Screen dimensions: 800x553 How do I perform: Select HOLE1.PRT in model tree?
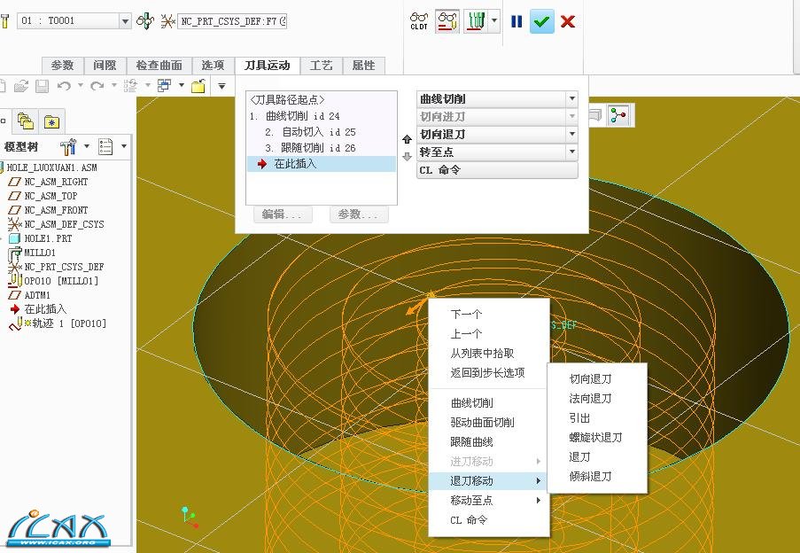point(48,238)
